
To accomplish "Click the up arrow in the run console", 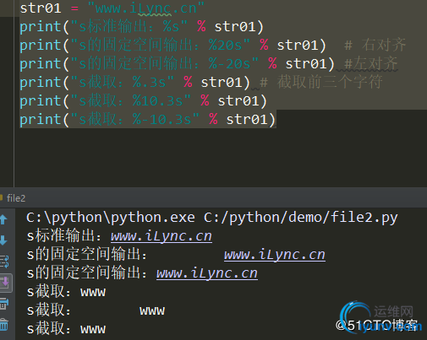I will pyautogui.click(x=3, y=219).
